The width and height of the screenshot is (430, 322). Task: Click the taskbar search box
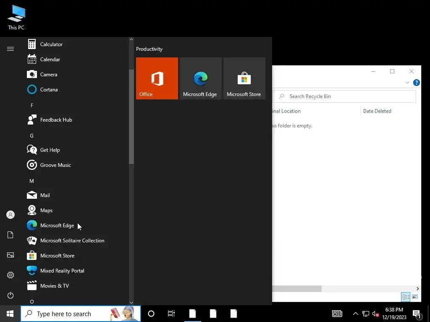click(81, 314)
